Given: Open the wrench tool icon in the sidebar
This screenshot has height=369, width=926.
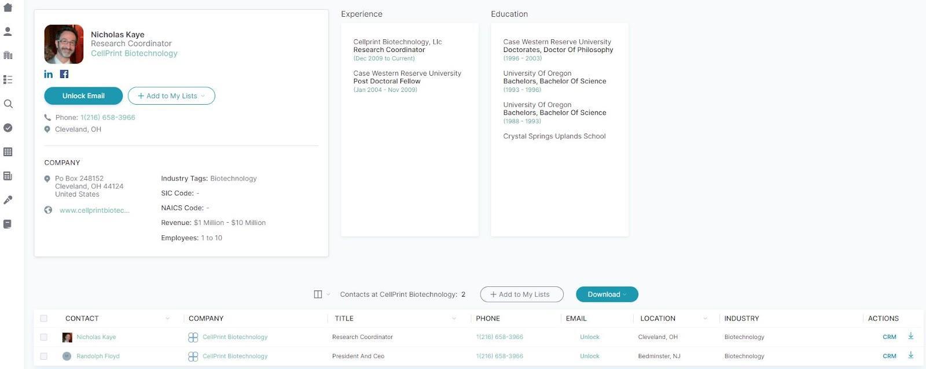Looking at the screenshot, I should [x=8, y=200].
